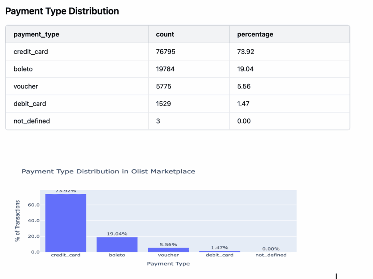Viewport: 373px width, 279px height.
Task: Click the percentage value 19.04 for boleto
Action: pos(244,69)
